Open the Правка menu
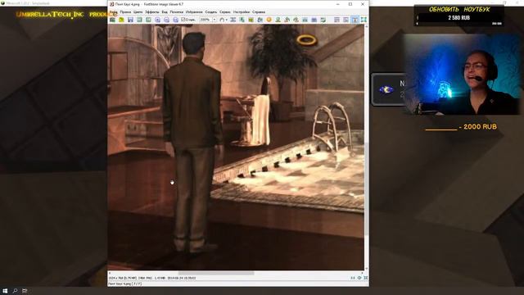 [125, 12]
